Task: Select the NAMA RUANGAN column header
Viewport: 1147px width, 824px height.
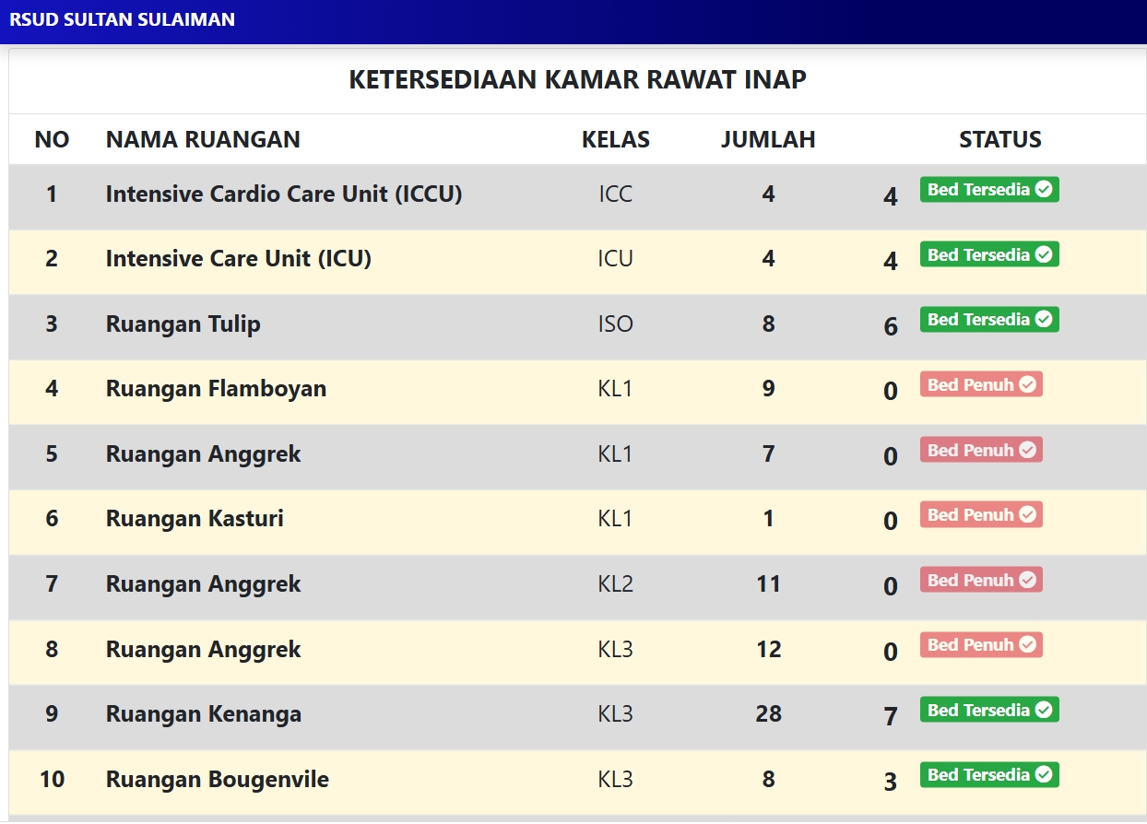Action: point(203,139)
